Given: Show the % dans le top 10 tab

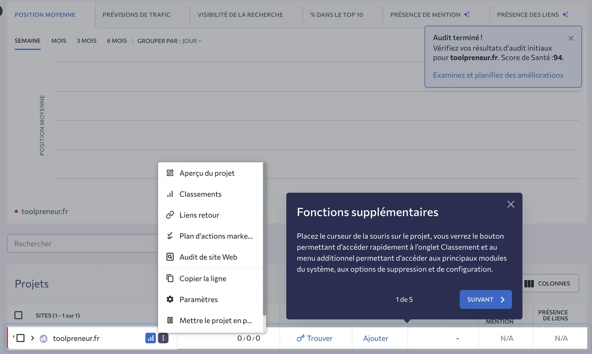Looking at the screenshot, I should 337,14.
